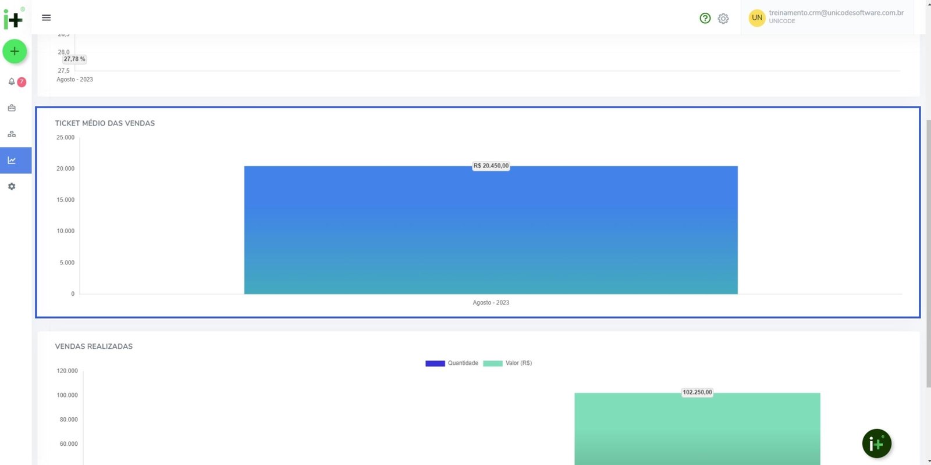The width and height of the screenshot is (931, 465).
Task: Click the green help question mark icon
Action: tap(705, 19)
